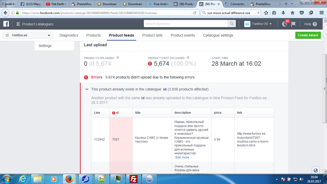The height and width of the screenshot is (184, 327).
Task: Show info for Products Not Uploaded
Action: (x=188, y=58)
